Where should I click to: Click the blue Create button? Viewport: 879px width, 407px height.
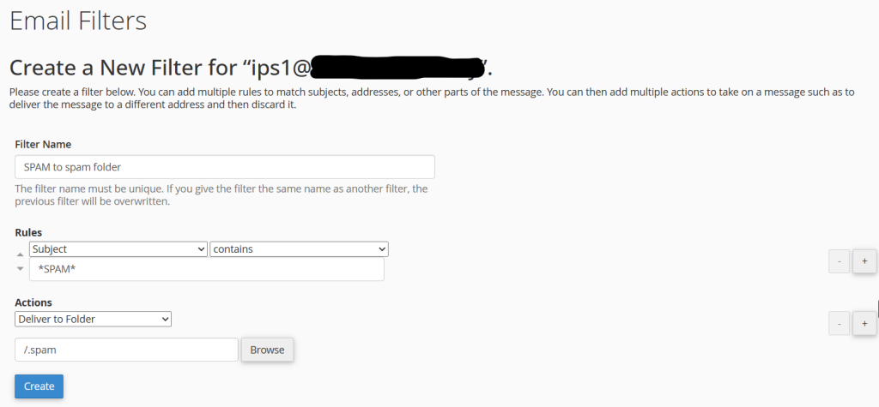click(39, 386)
